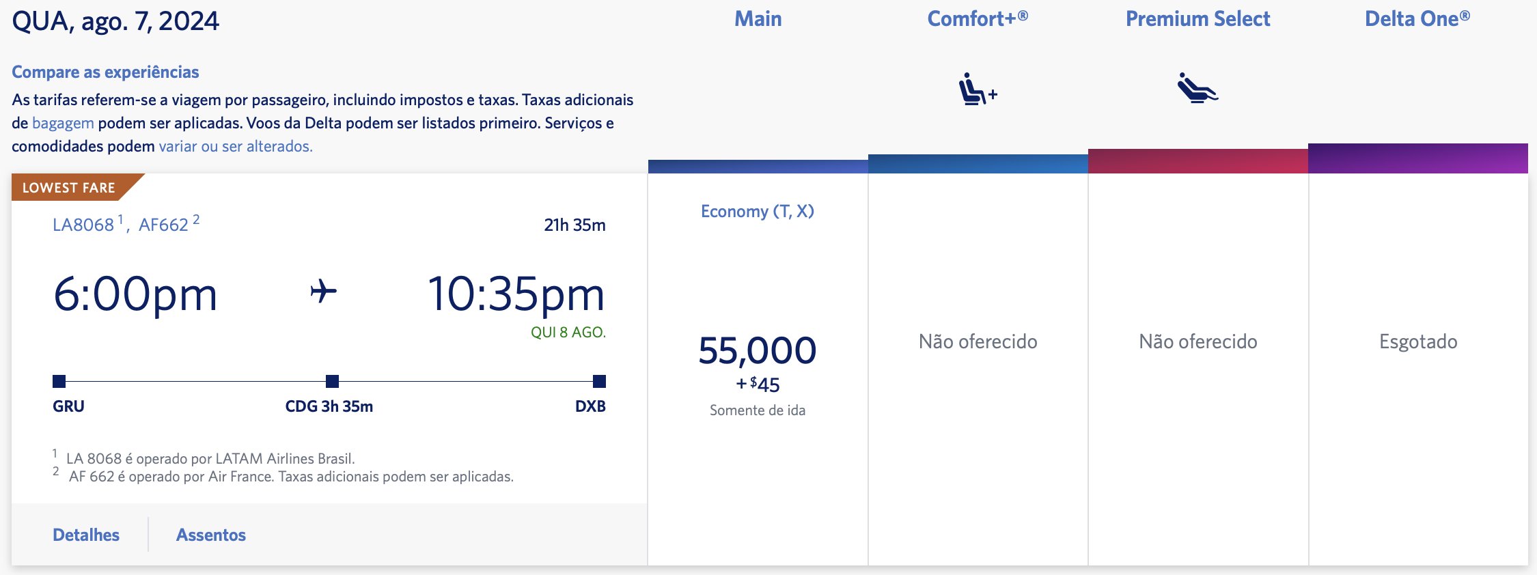Open the Comfort+ cabin column header

(x=978, y=19)
